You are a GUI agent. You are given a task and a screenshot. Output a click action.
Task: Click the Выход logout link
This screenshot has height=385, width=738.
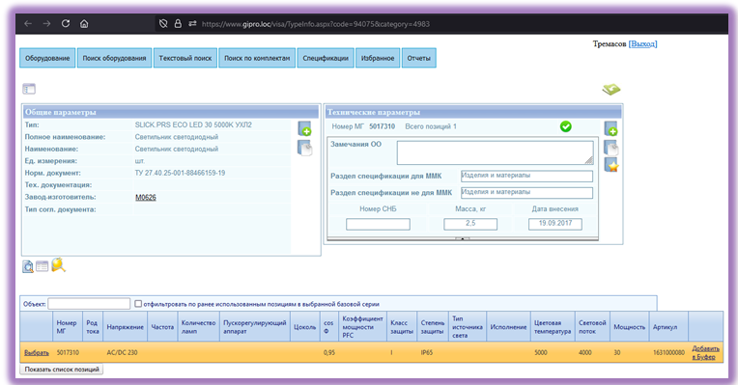pyautogui.click(x=643, y=43)
